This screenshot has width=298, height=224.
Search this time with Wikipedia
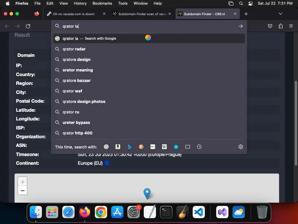164,147
